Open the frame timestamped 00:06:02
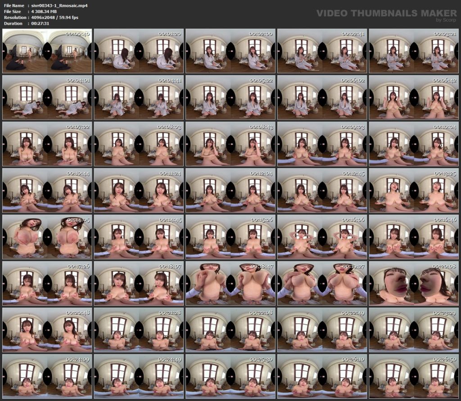 click(x=322, y=97)
